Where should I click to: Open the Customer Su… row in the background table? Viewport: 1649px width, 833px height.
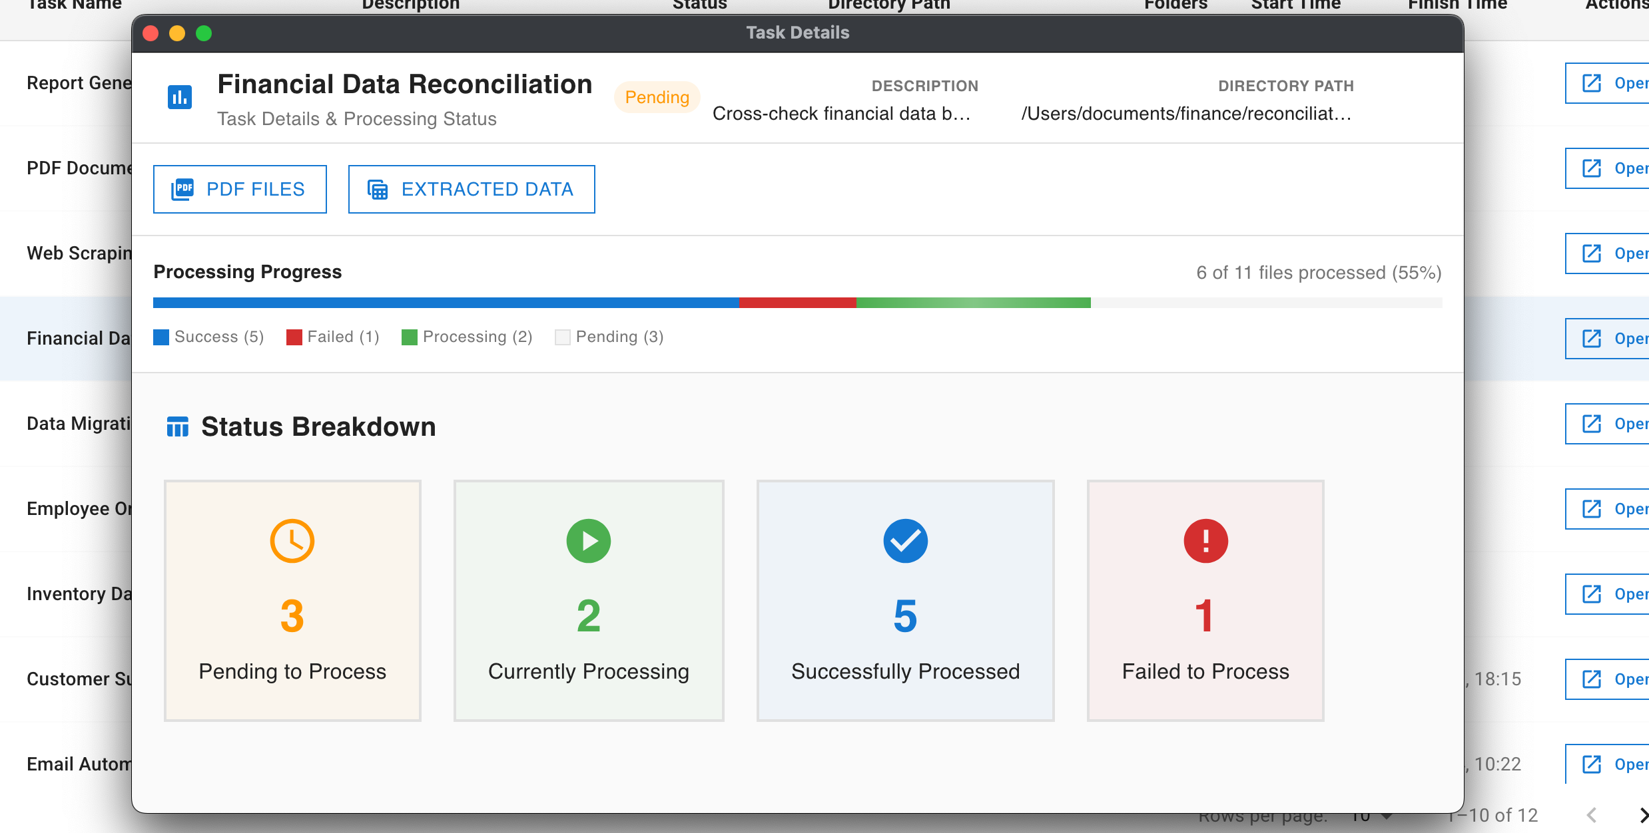[1607, 679]
